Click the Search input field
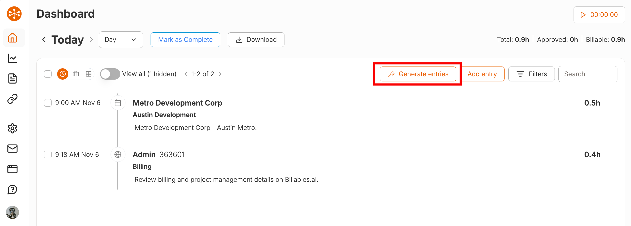Viewport: 631px width, 226px height. tap(587, 74)
